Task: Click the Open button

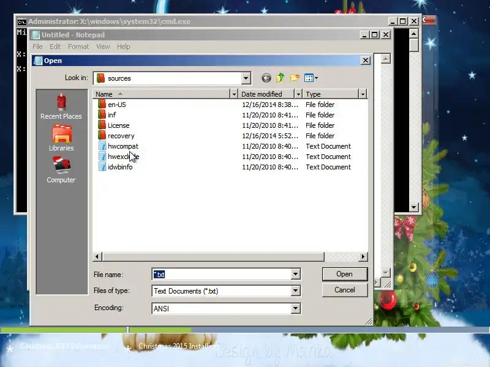Action: pyautogui.click(x=345, y=274)
